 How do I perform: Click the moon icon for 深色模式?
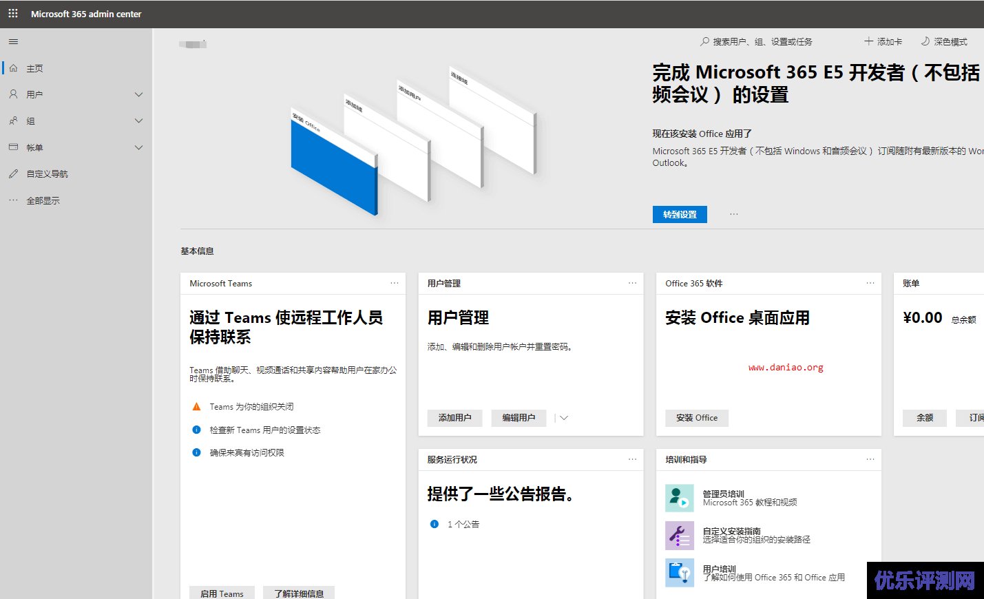click(925, 41)
